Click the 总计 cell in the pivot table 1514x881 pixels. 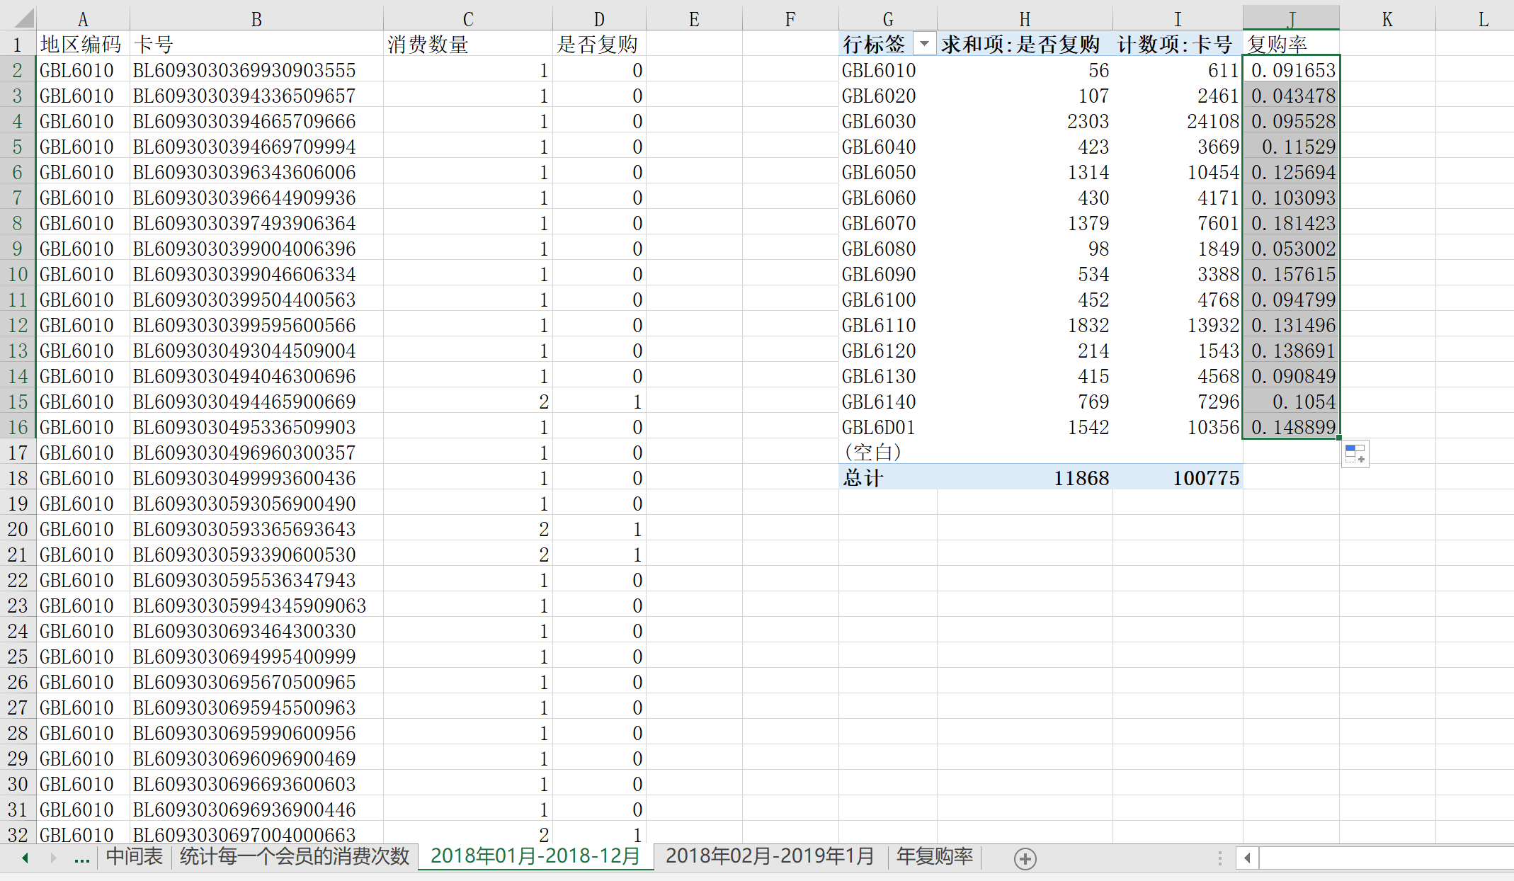coord(863,478)
